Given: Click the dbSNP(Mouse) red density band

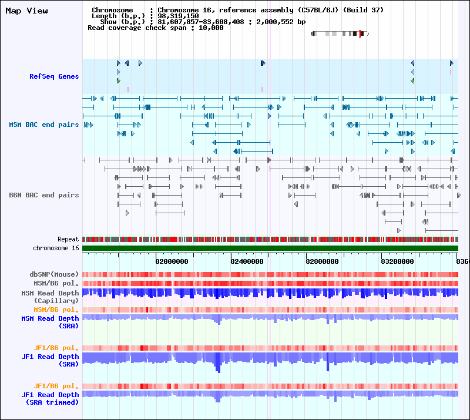Looking at the screenshot, I should pos(270,274).
